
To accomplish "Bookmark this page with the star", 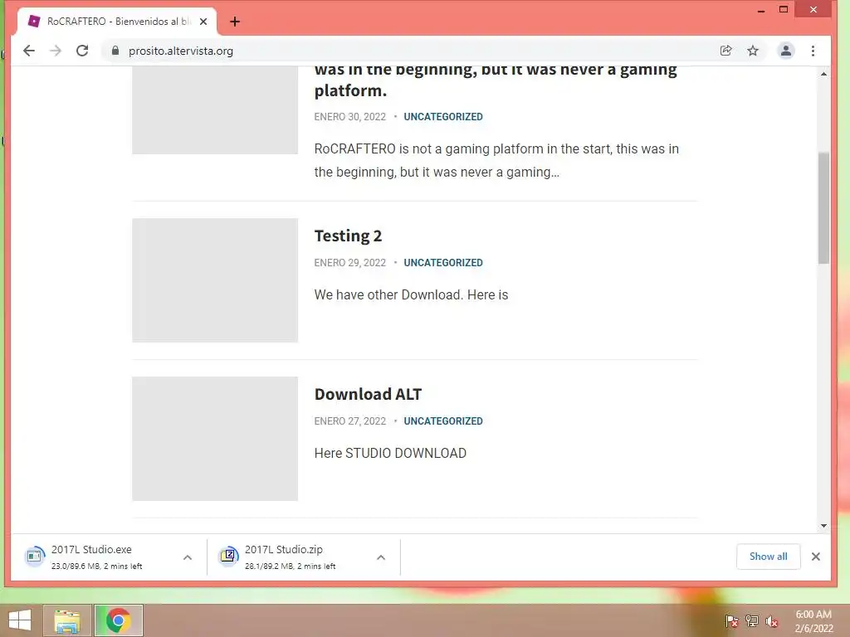I will tap(753, 51).
